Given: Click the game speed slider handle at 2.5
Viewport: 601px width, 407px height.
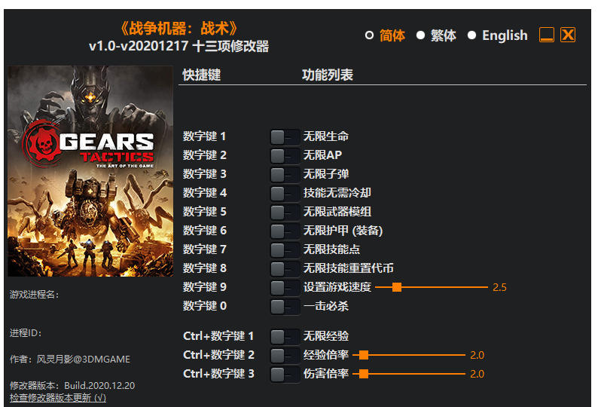Looking at the screenshot, I should coord(397,287).
